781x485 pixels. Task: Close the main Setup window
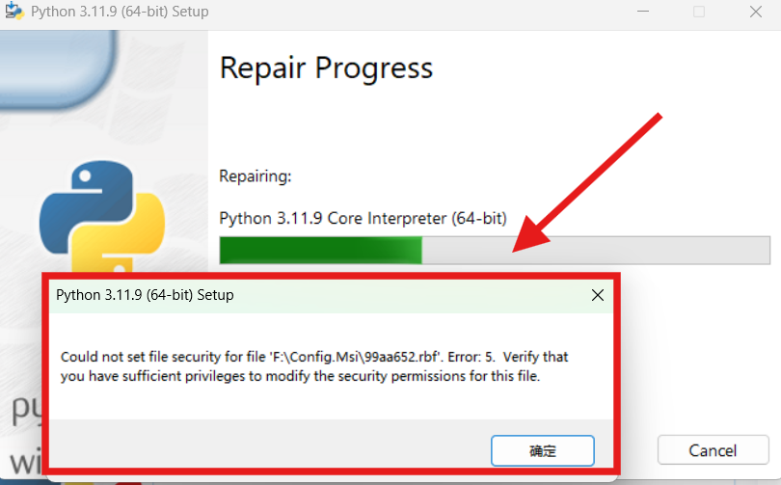[756, 12]
